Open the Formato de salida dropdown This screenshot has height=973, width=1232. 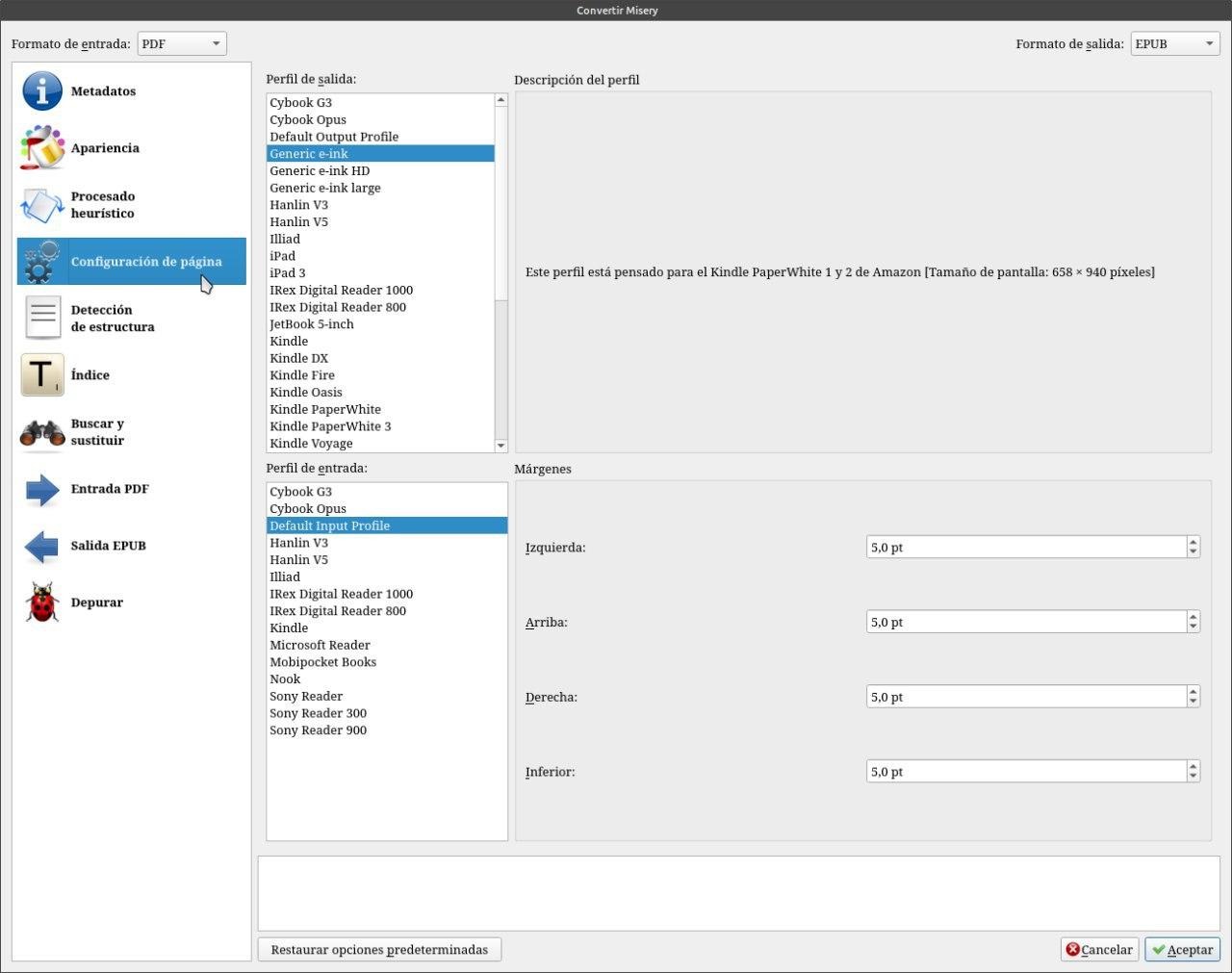click(x=1175, y=43)
